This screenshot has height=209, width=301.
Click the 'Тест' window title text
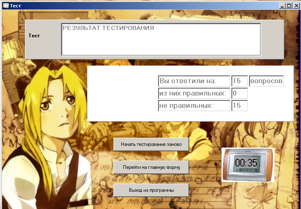coord(16,6)
